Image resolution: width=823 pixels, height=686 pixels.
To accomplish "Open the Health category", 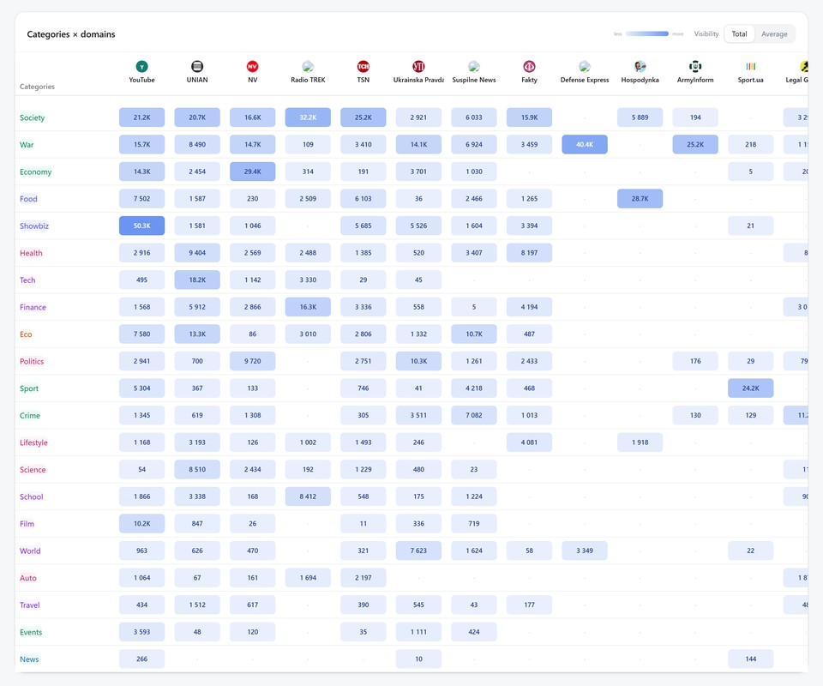I will (x=31, y=253).
